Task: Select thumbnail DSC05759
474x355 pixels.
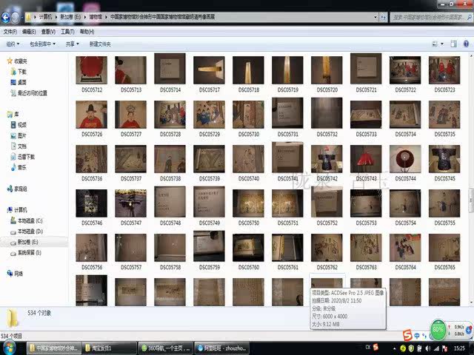Action: coord(209,246)
